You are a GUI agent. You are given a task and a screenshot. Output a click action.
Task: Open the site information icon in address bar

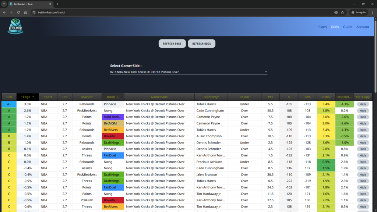click(34, 12)
